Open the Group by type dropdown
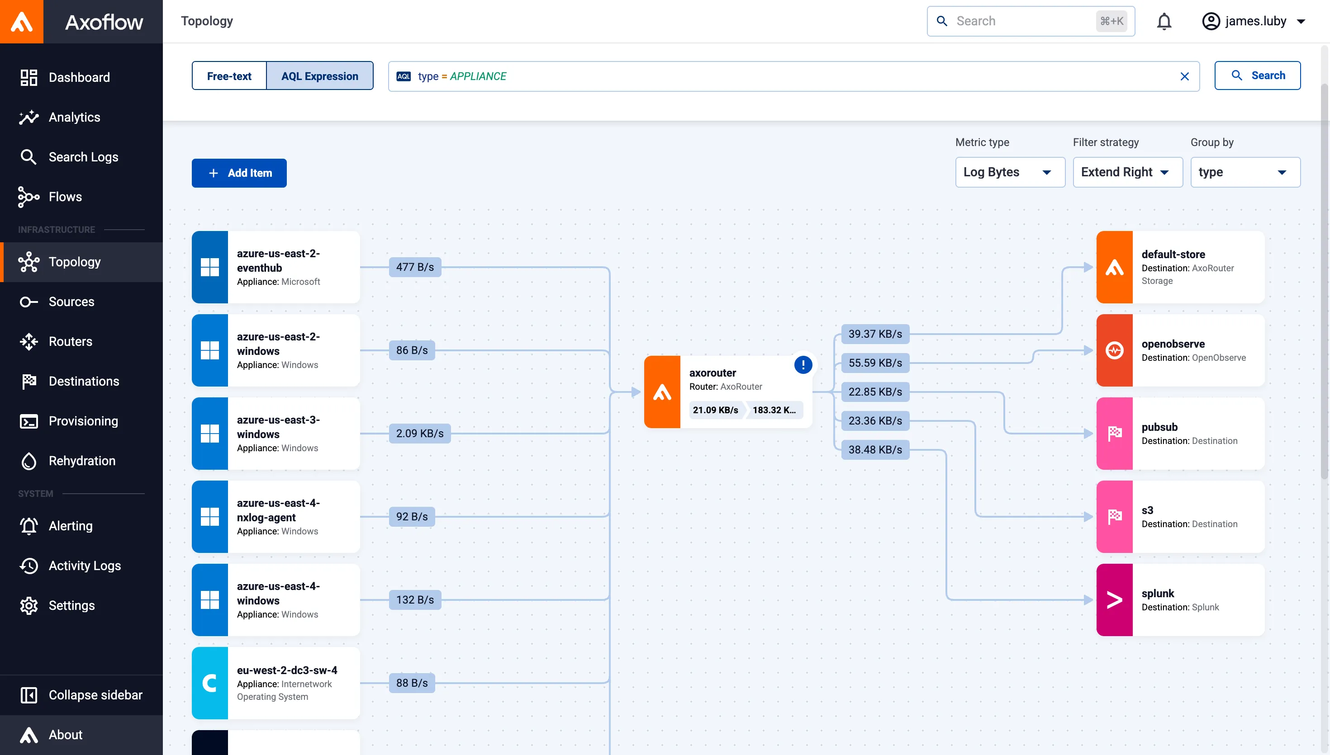The width and height of the screenshot is (1330, 755). (x=1244, y=172)
